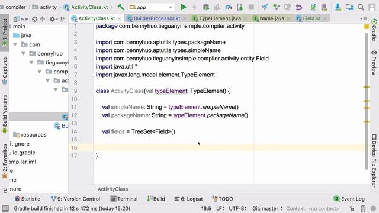
Task: Hide the Project panel with the arrow icon
Action: pos(63,19)
